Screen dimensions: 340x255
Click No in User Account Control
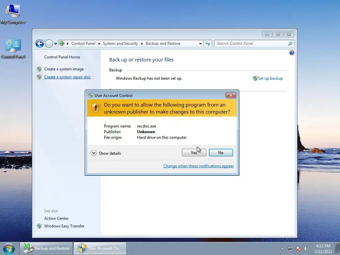pos(221,152)
